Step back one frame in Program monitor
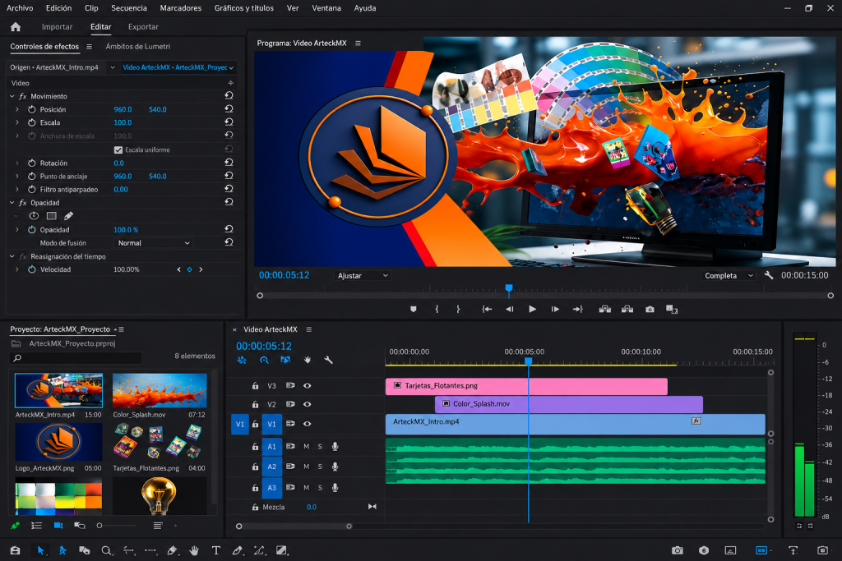This screenshot has width=842, height=561. coord(510,309)
